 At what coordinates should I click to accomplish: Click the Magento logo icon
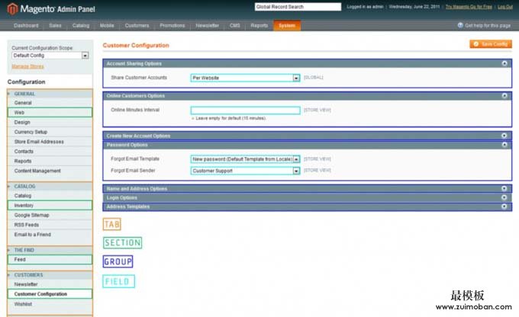12,9
